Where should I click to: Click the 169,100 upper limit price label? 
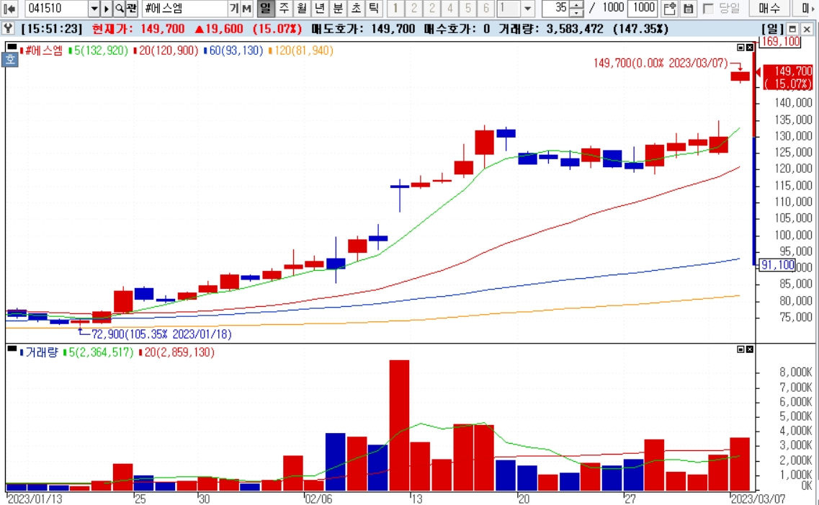pyautogui.click(x=779, y=41)
